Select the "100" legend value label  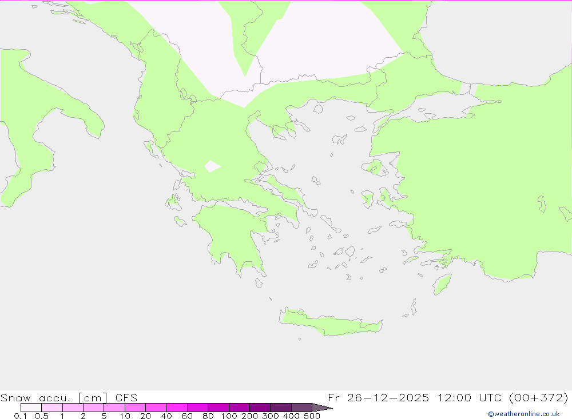click(x=229, y=416)
